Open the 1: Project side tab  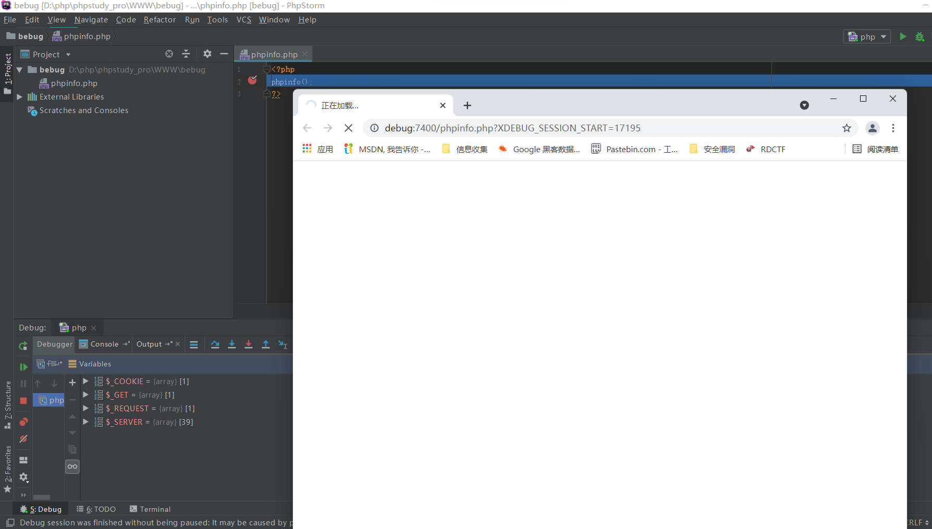point(7,73)
